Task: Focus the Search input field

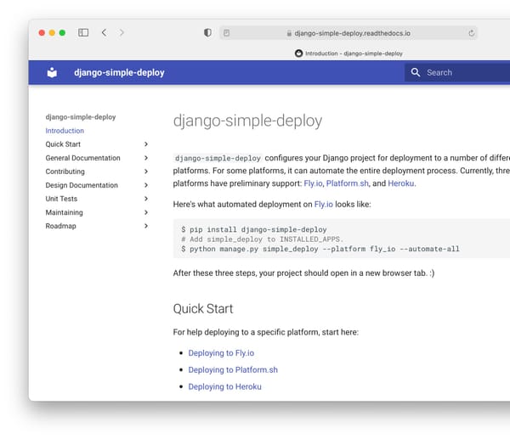Action: point(457,72)
